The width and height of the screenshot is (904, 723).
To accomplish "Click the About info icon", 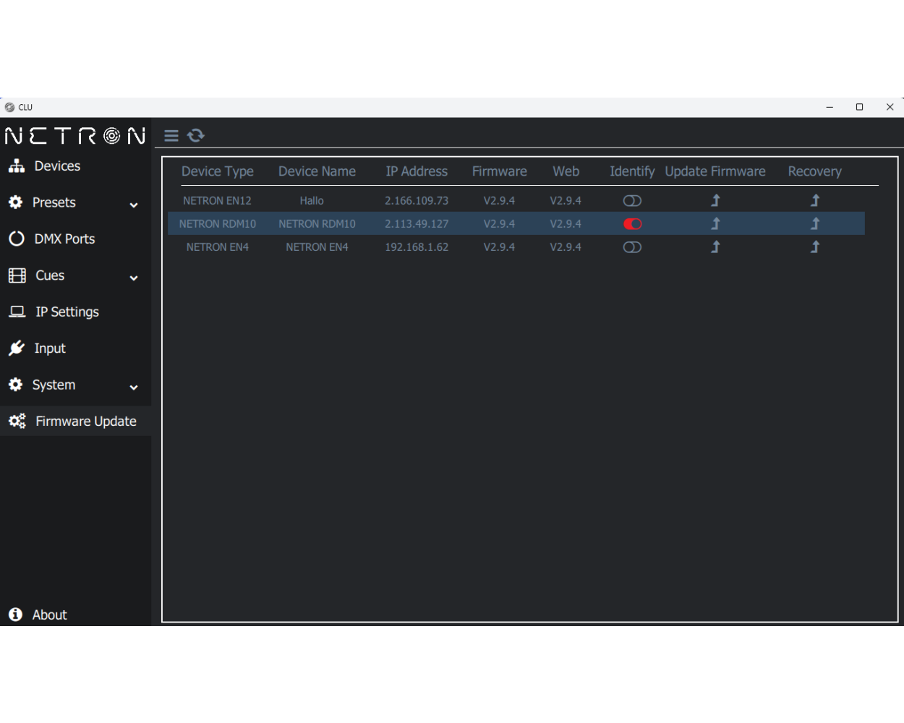I will pyautogui.click(x=16, y=615).
